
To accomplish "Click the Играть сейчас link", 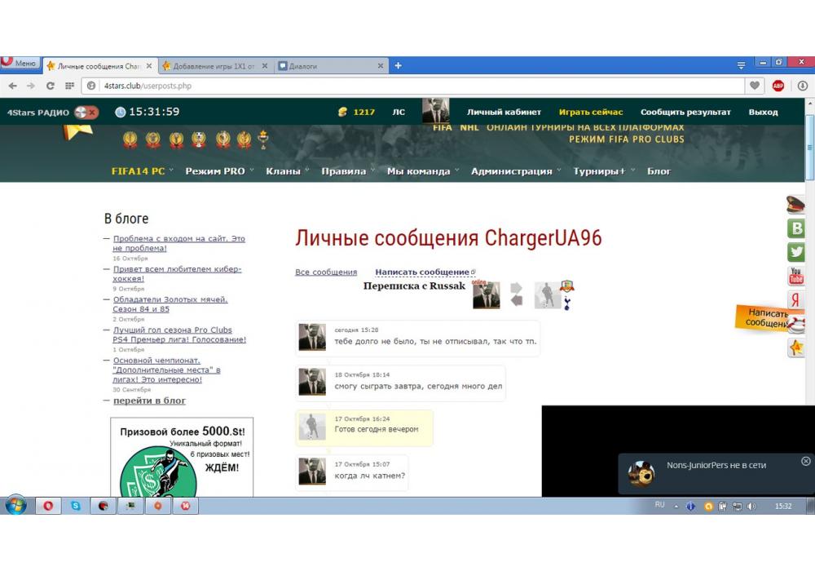I will (x=591, y=113).
